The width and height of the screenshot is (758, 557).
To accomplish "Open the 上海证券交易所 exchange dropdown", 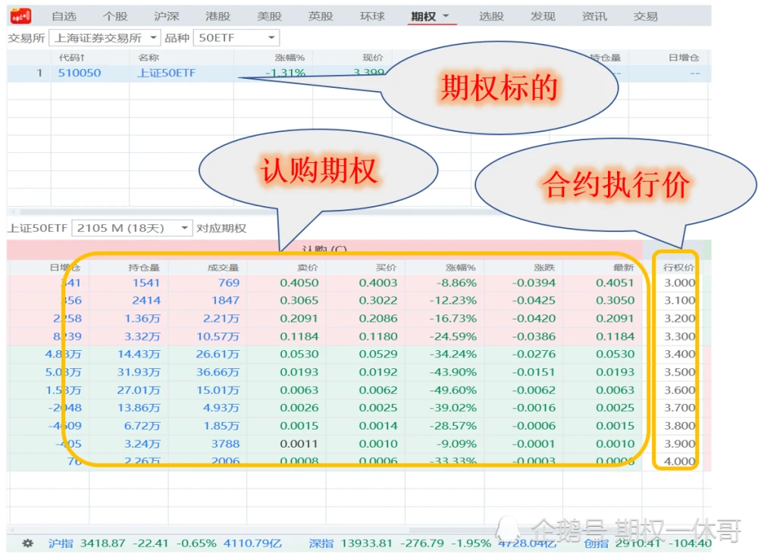I will pyautogui.click(x=105, y=38).
